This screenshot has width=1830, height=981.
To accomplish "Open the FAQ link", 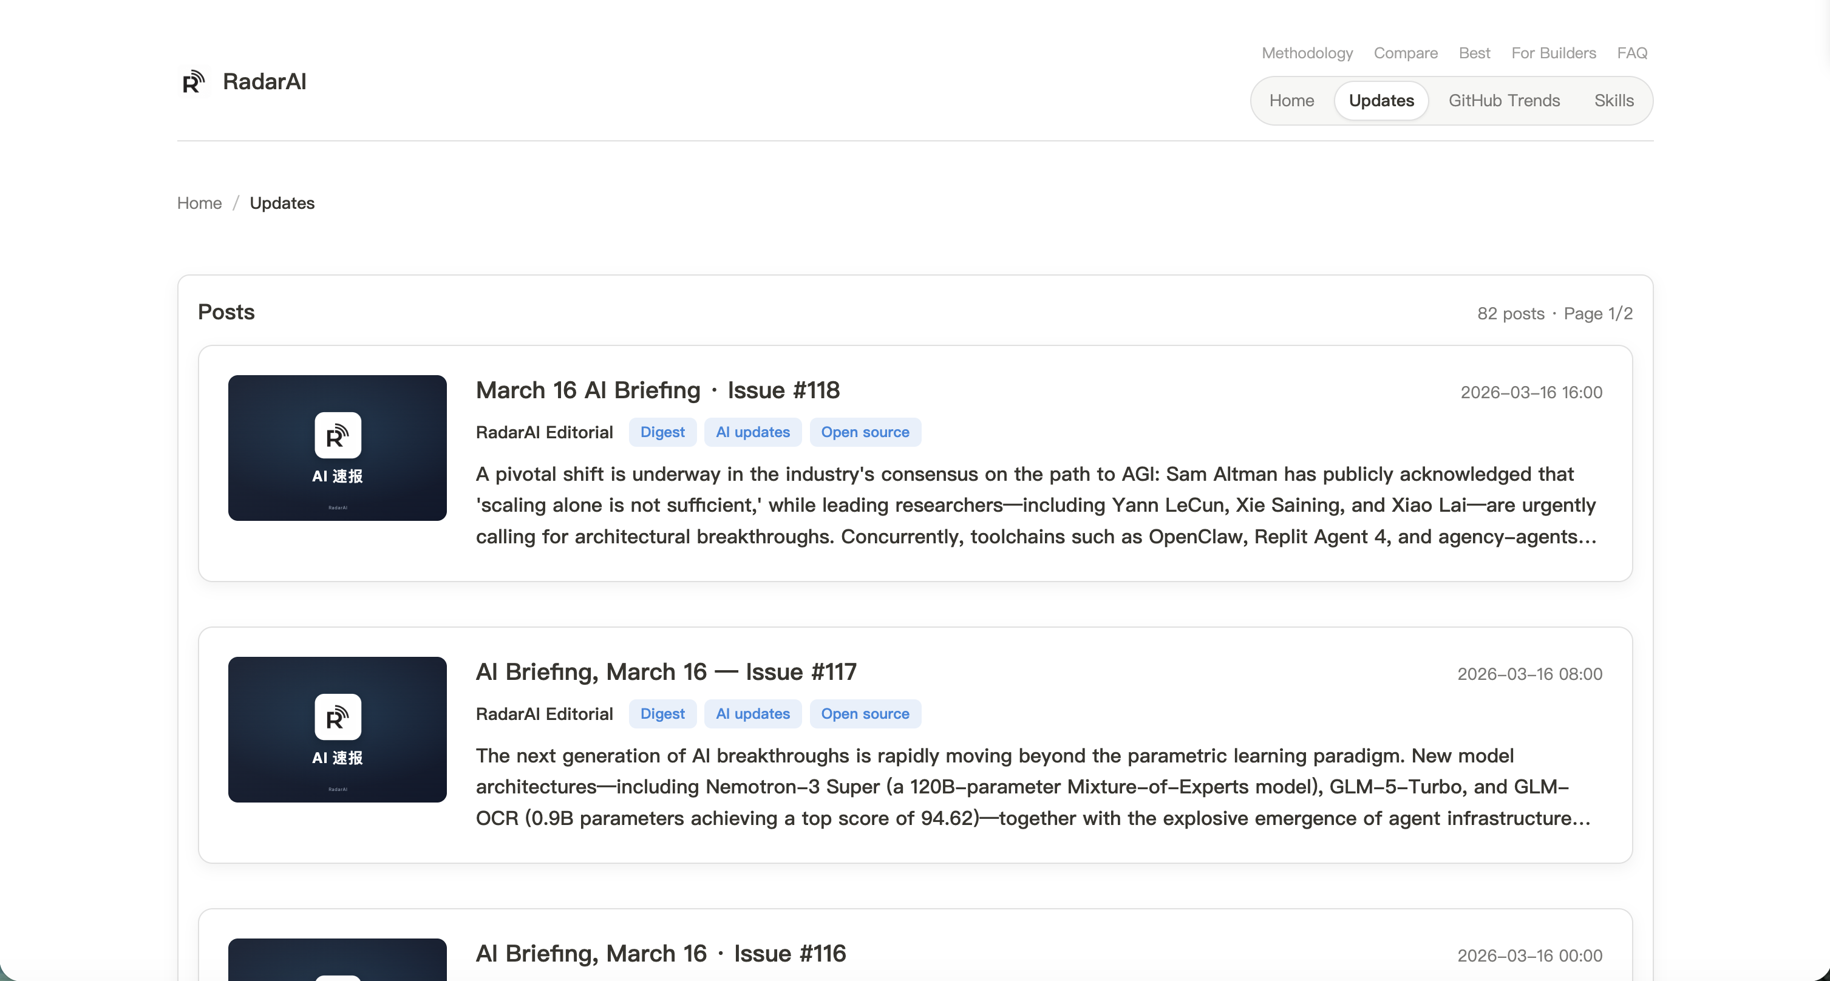I will [1631, 53].
